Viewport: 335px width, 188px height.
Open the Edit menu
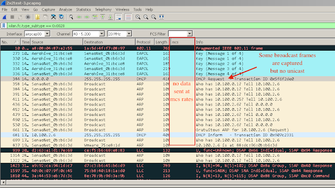pos(14,9)
